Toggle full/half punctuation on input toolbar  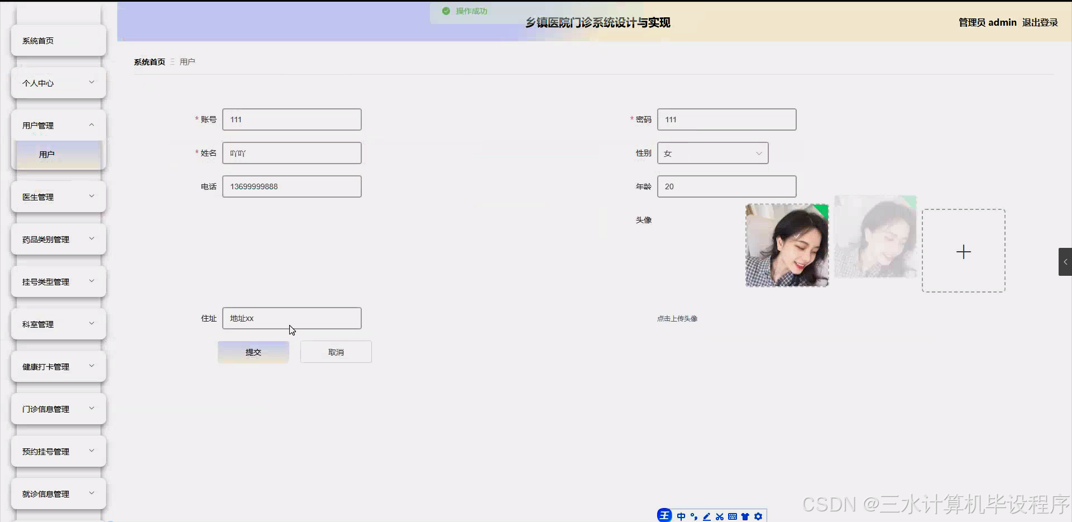pyautogui.click(x=695, y=515)
